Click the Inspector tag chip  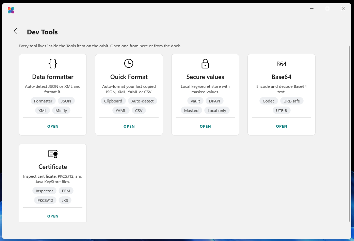44,191
